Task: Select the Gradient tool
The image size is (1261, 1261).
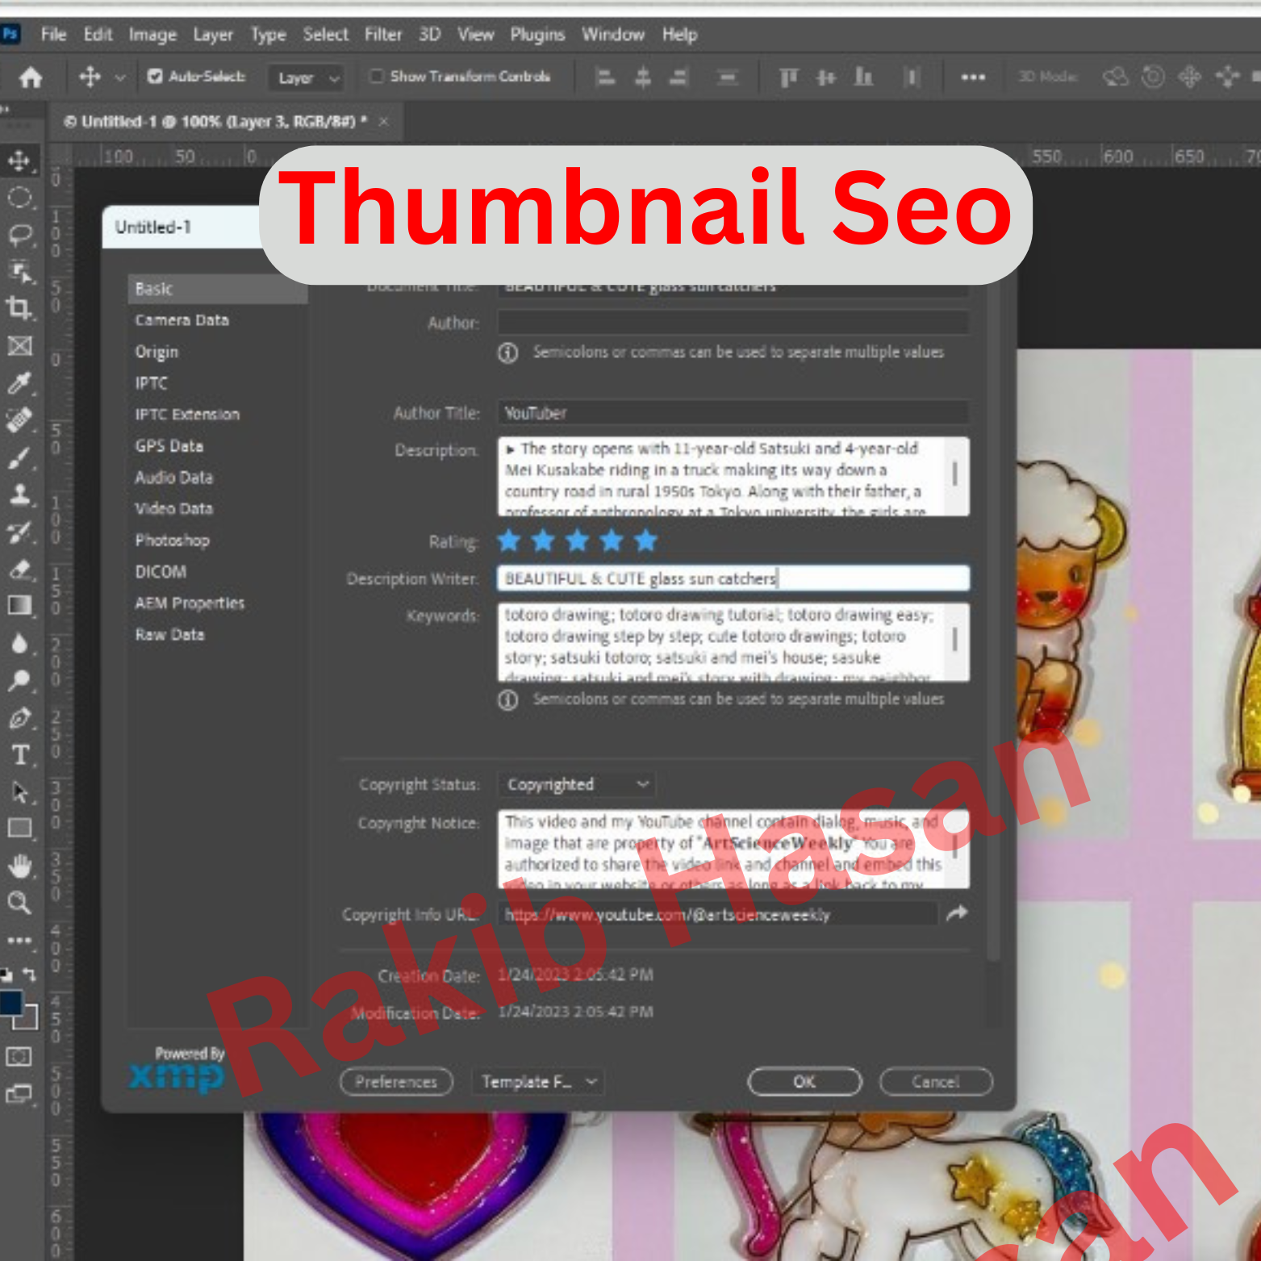Action: point(19,605)
